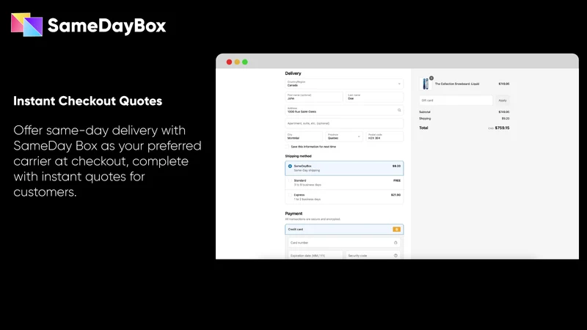This screenshot has height=330, width=587.
Task: Click the yellow window minimize dot
Action: 237,62
